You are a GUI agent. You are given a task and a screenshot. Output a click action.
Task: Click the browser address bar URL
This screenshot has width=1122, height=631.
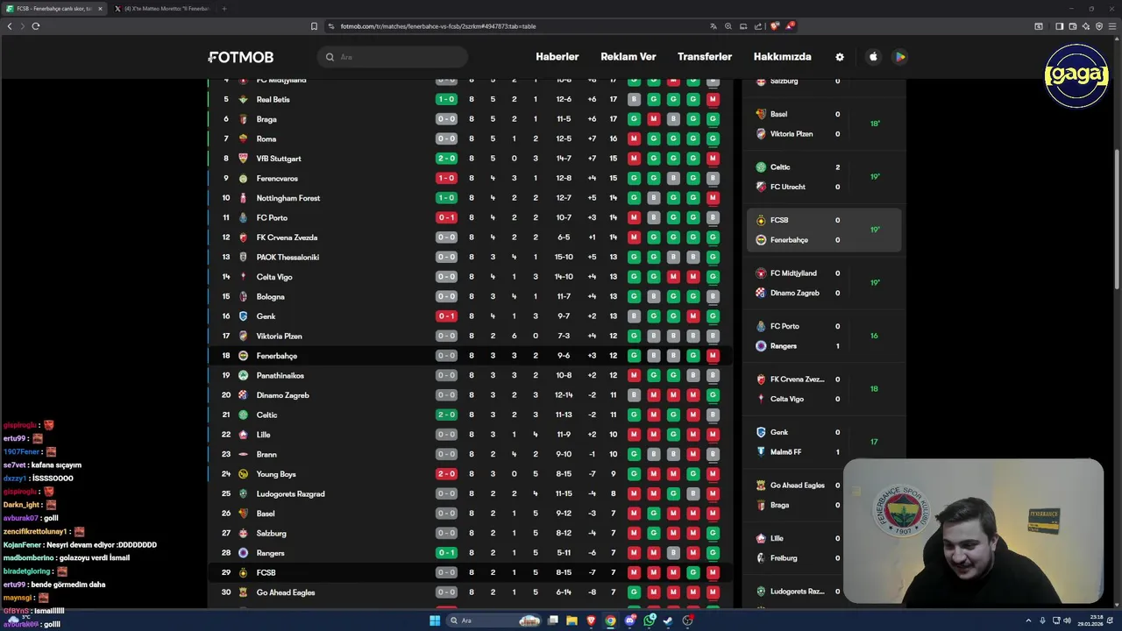(x=438, y=26)
